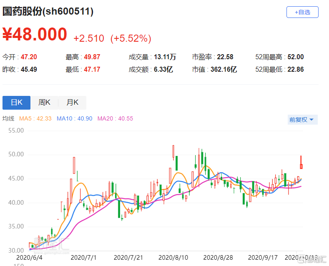Click the 2020/8/28 date axis label

click(218, 258)
